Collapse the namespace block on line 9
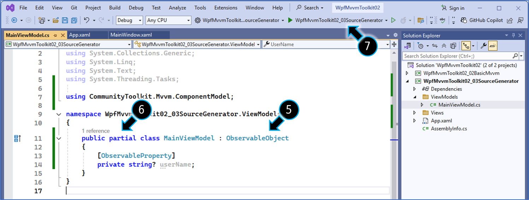Viewport: 529px width, 200px height. 59,114
